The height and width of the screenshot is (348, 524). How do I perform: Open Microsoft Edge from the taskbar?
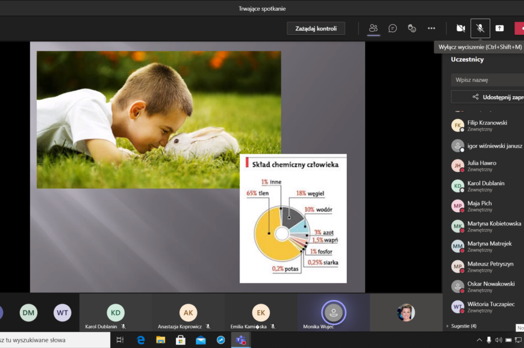(141, 340)
